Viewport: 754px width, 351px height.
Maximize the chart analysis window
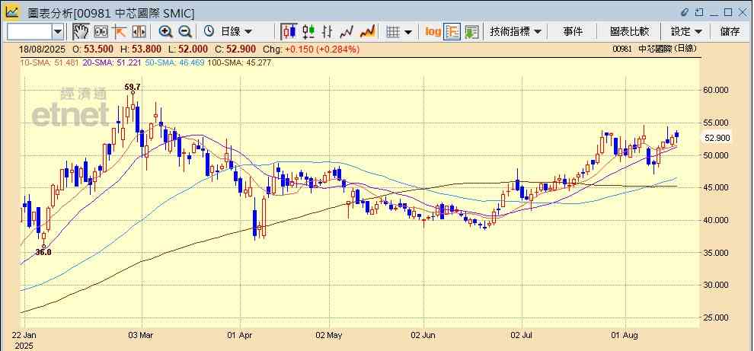(x=727, y=12)
